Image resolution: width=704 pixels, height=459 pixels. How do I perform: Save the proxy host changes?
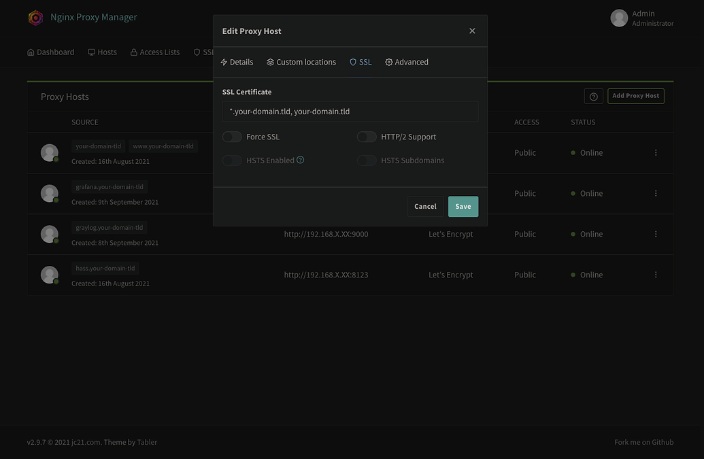pyautogui.click(x=463, y=205)
